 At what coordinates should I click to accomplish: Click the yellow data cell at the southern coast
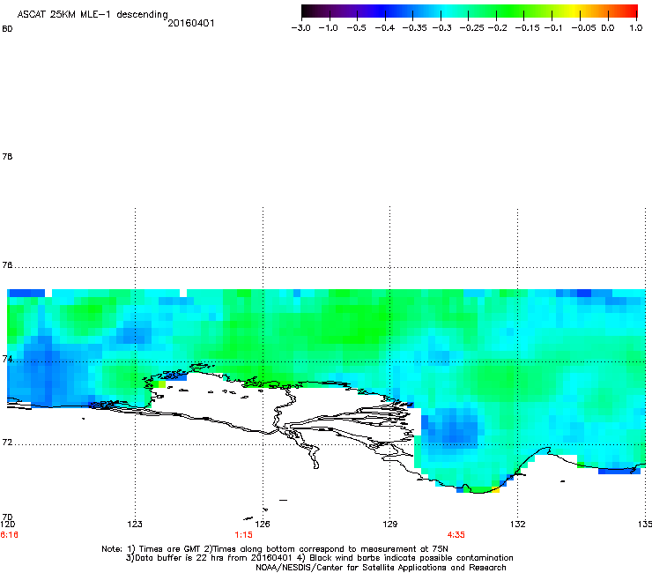(x=495, y=489)
